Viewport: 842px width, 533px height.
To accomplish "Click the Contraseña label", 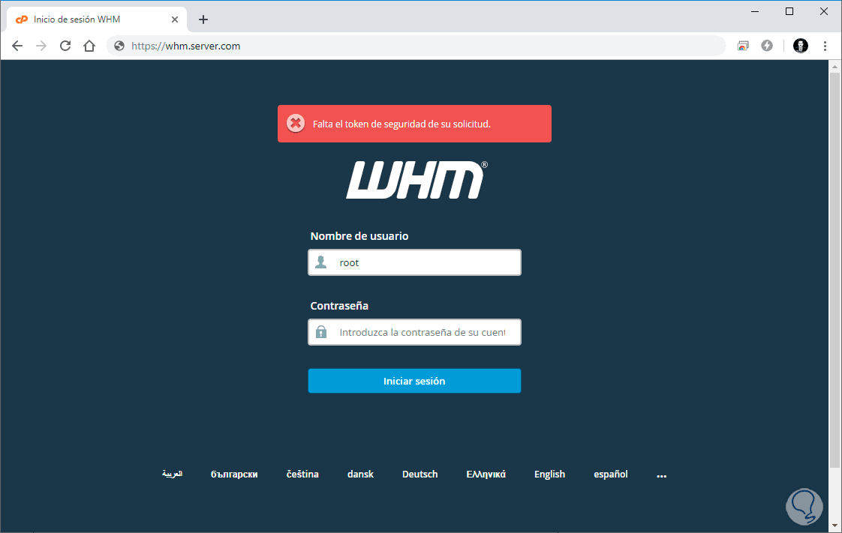I will [x=339, y=306].
